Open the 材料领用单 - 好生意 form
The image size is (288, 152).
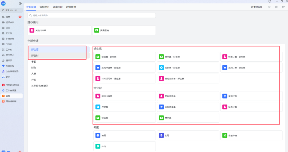125,79
